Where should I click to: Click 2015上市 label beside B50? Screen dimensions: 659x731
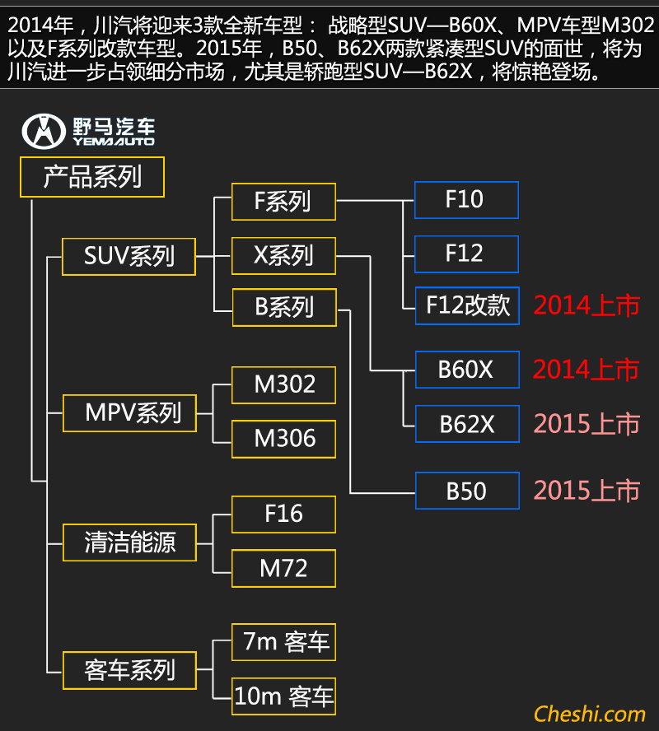coord(587,491)
